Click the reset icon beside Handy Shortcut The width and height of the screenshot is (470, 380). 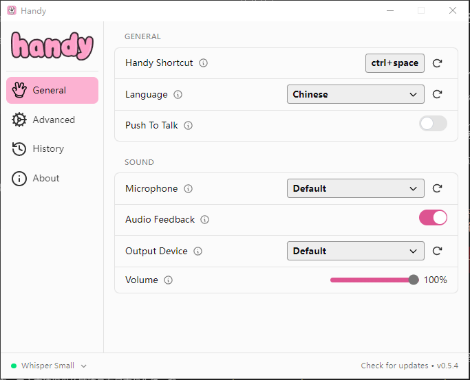(437, 63)
